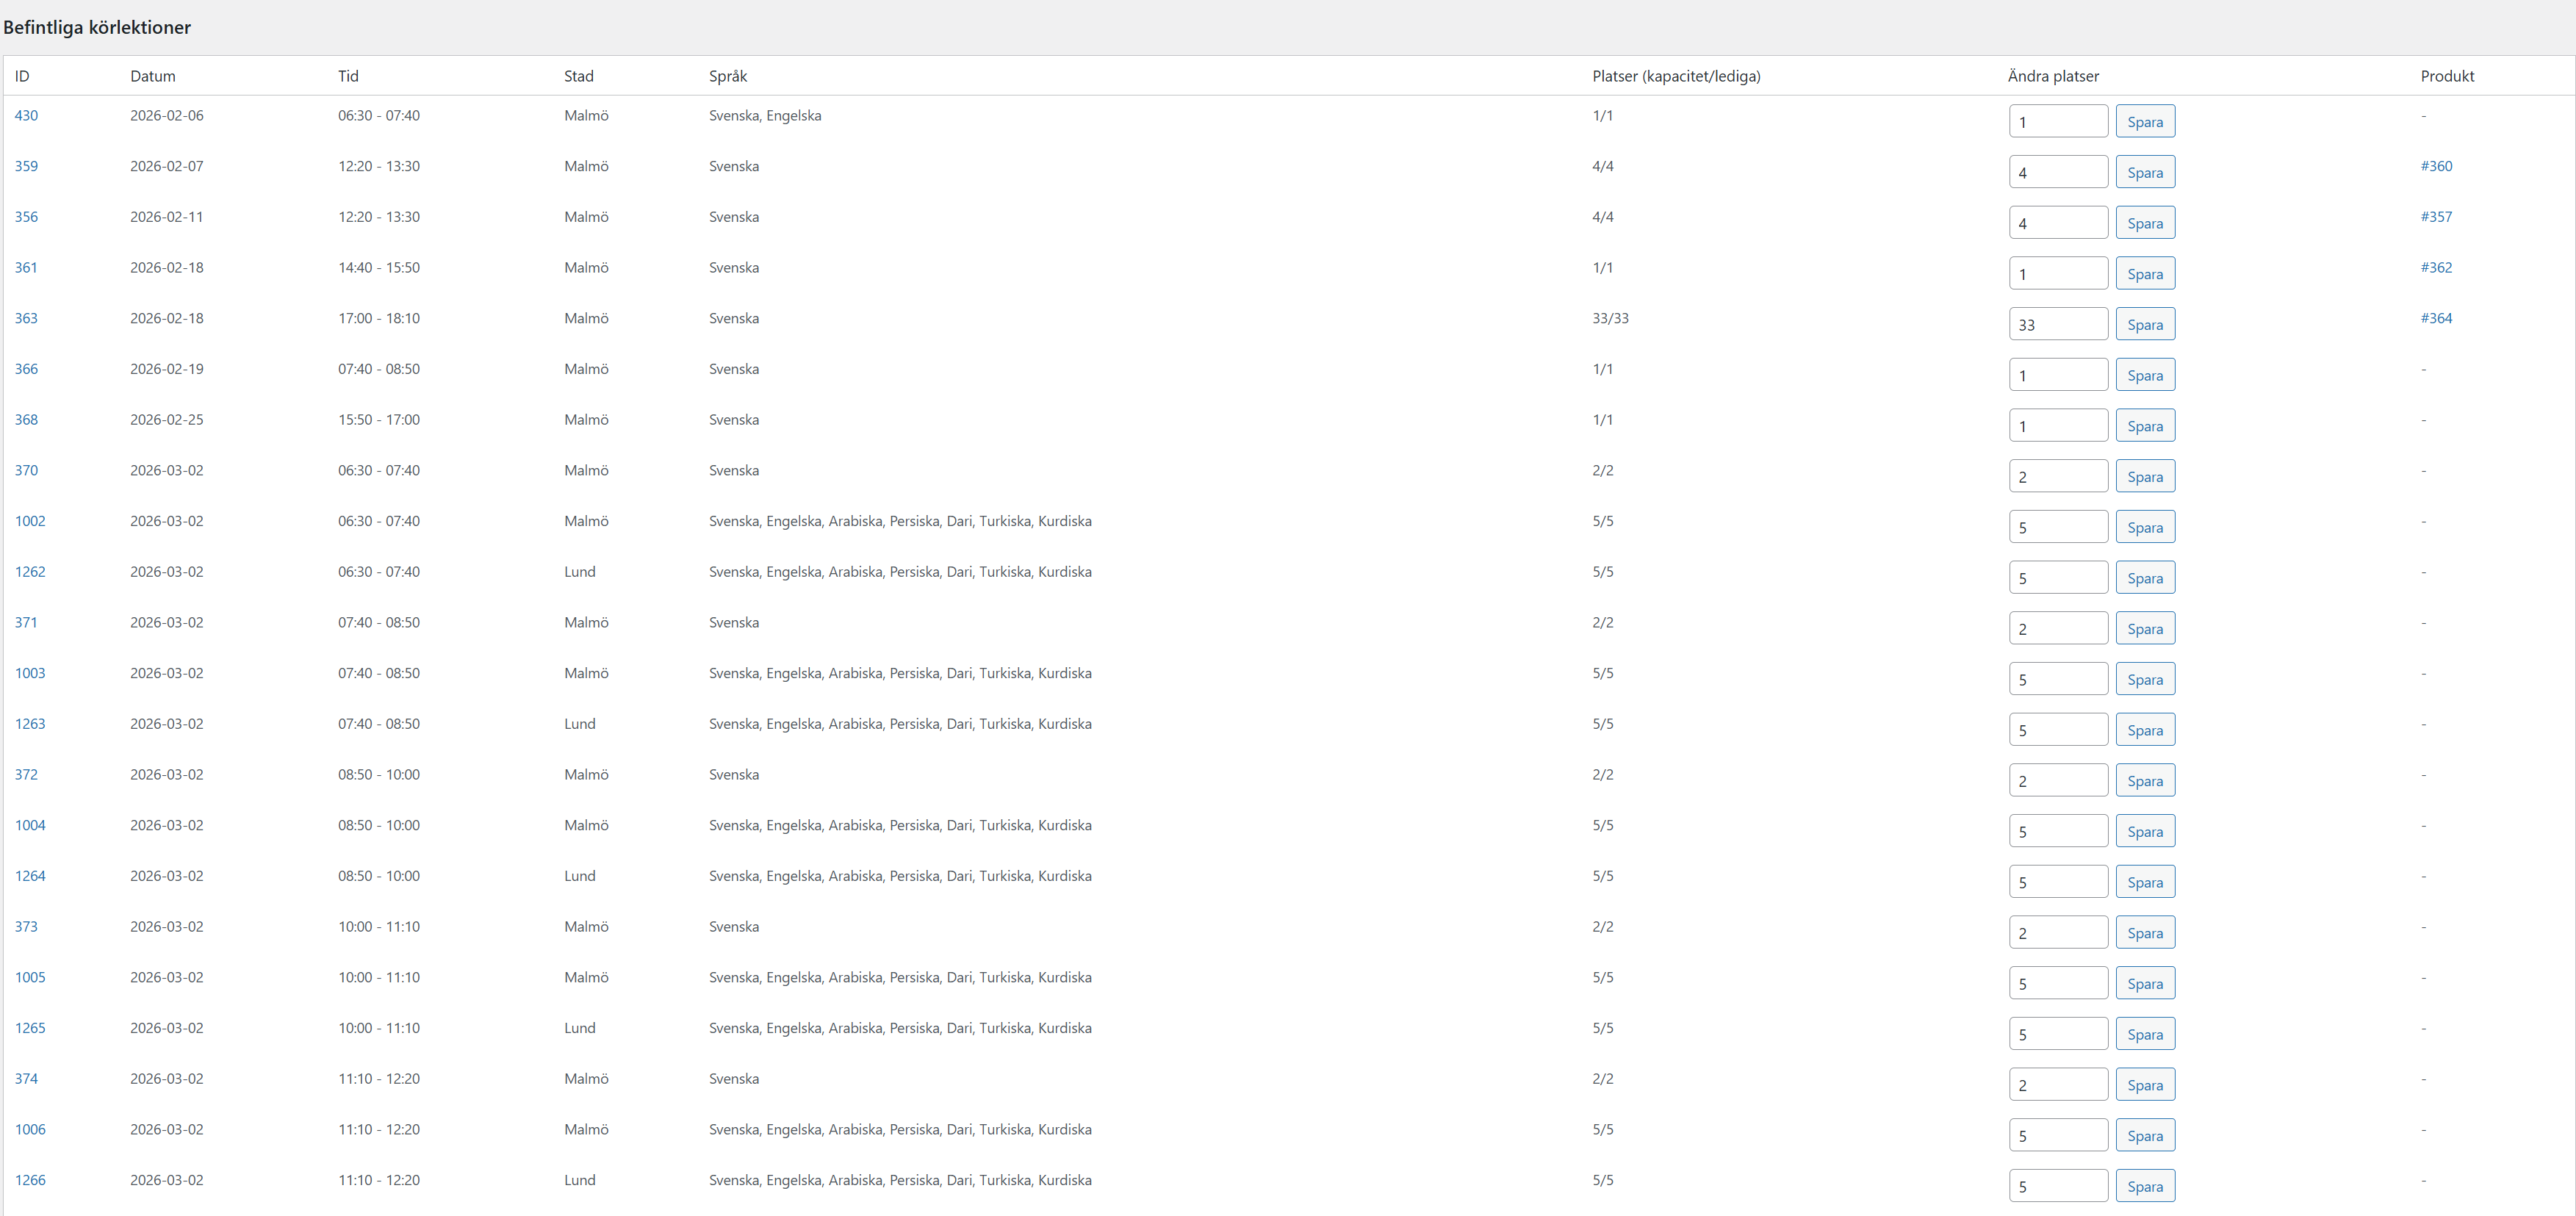Open product link #364
Viewport: 2576px width, 1216px height.
(2435, 318)
